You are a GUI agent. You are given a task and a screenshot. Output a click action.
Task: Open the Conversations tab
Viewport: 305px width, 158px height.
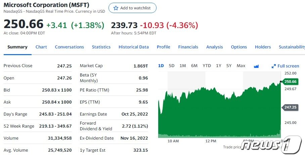point(70,47)
